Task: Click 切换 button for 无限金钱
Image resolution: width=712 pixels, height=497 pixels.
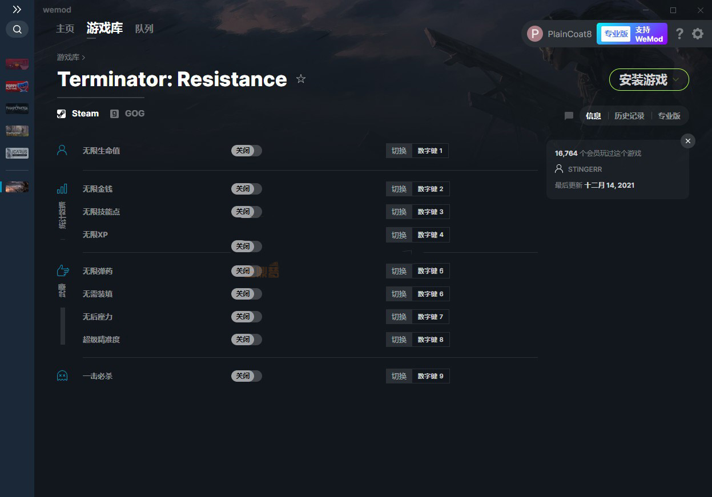Action: 399,189
